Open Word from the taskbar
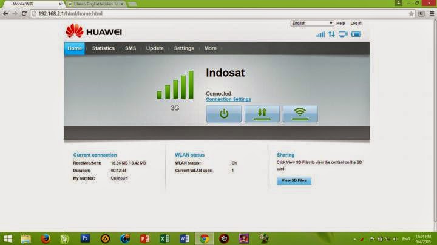Image resolution: width=437 pixels, height=245 pixels. pos(185,238)
